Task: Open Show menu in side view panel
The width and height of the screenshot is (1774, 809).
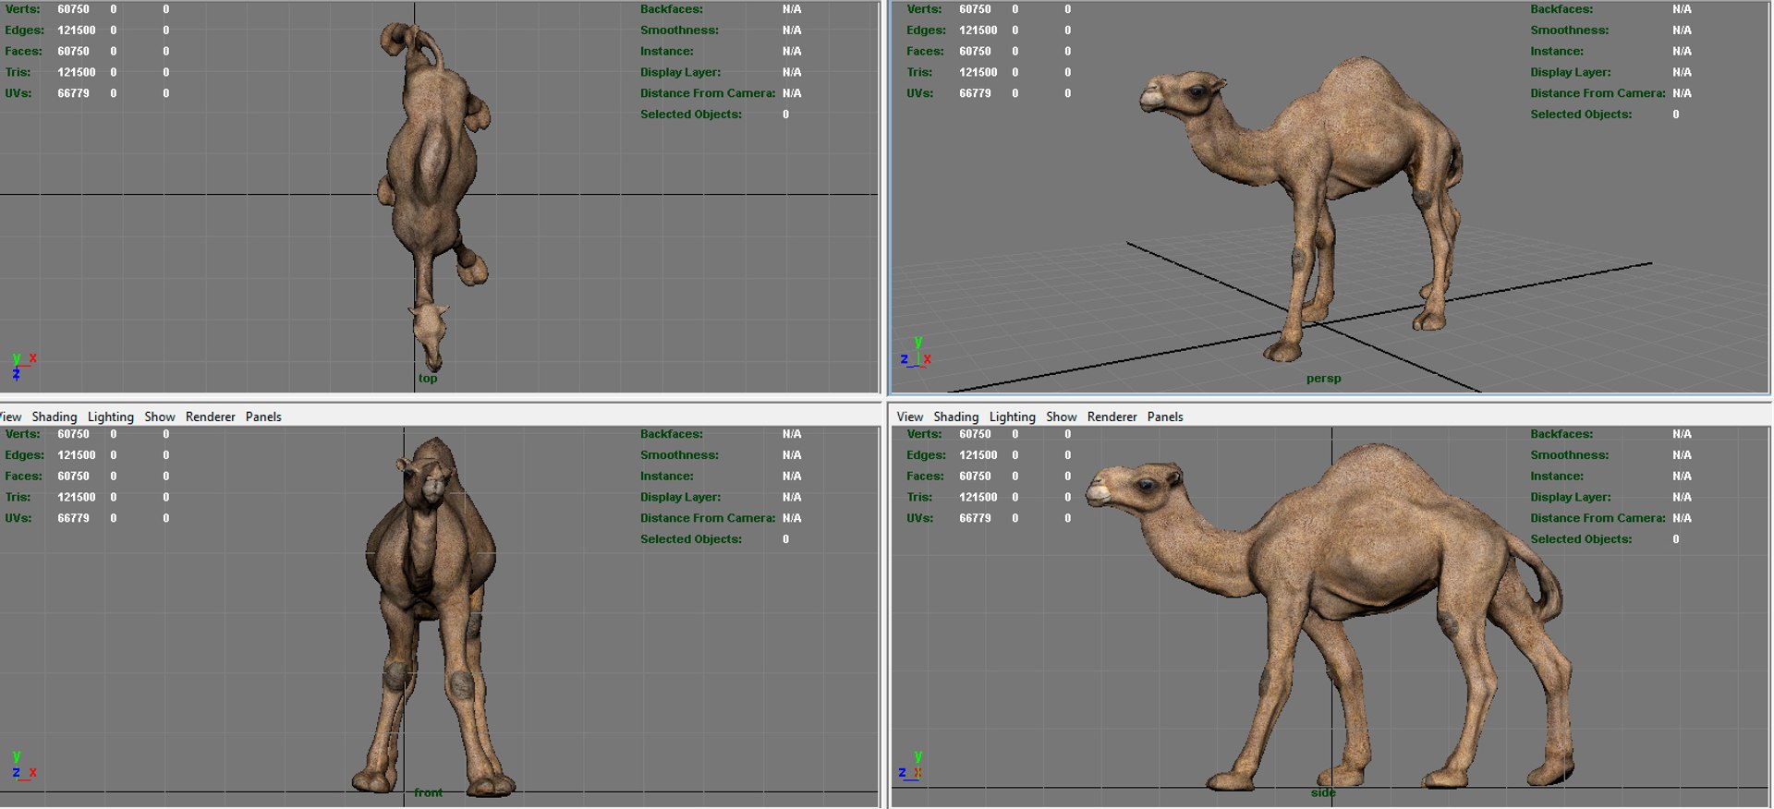Action: [1062, 417]
